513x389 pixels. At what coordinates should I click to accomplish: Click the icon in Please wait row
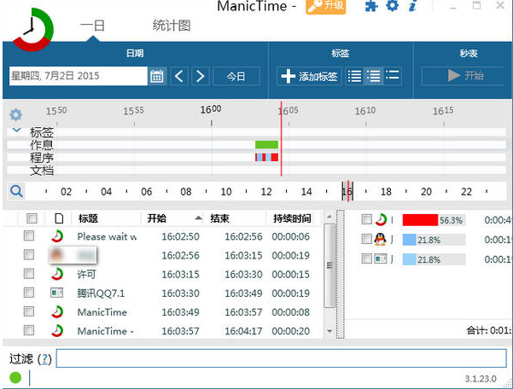[57, 236]
